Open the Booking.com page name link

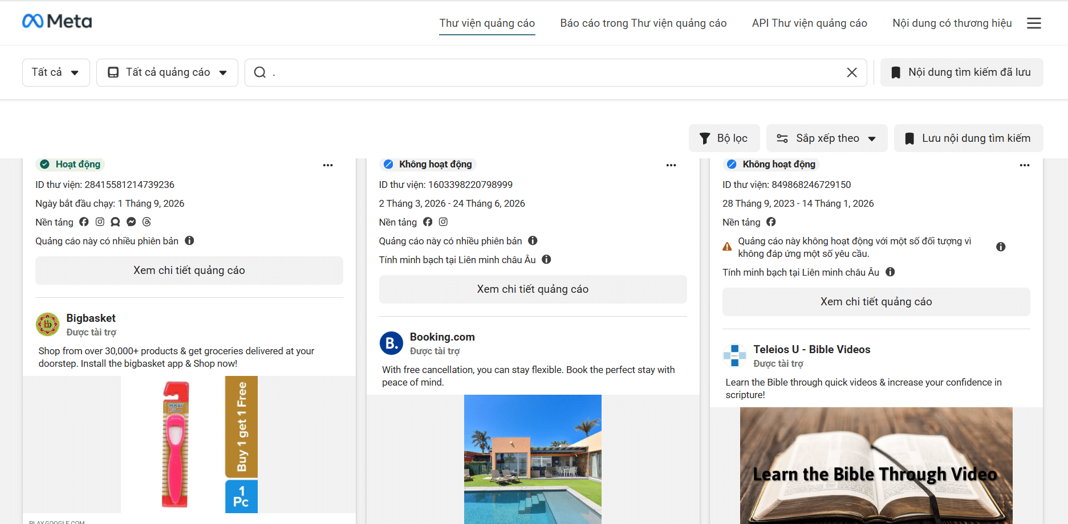tap(442, 337)
